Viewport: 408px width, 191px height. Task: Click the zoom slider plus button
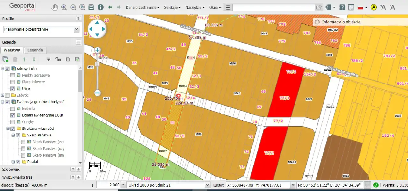(x=98, y=50)
